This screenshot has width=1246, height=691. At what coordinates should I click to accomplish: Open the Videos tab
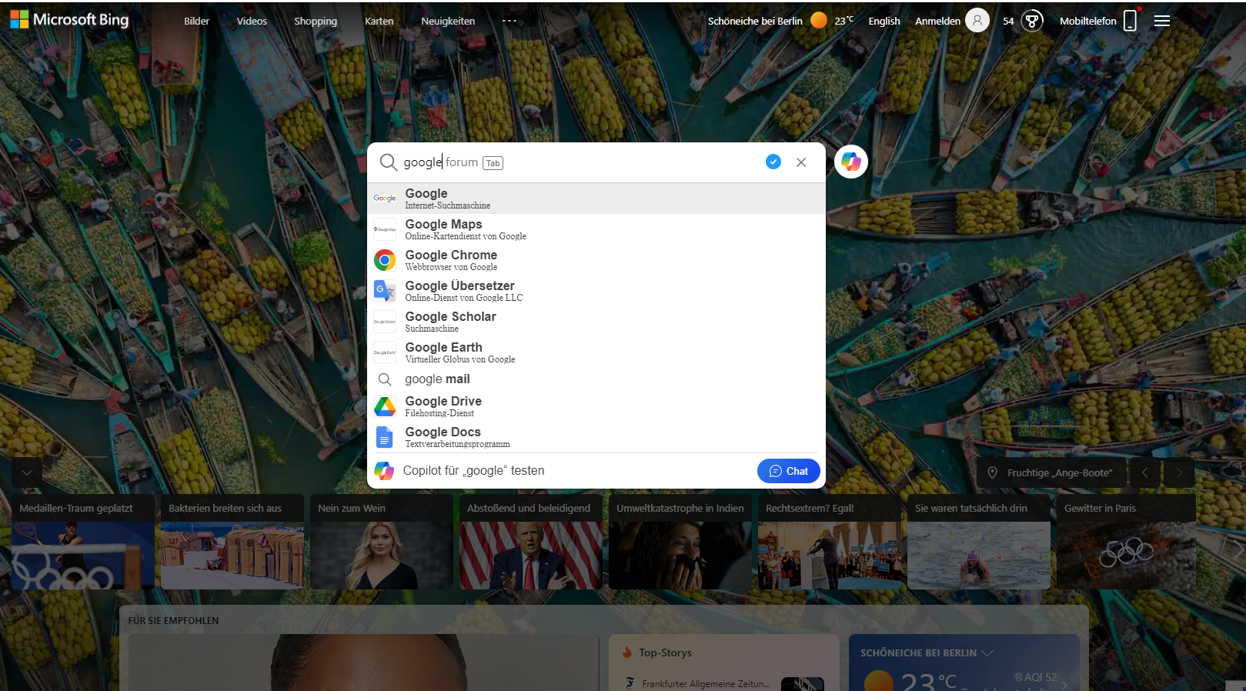pyautogui.click(x=252, y=21)
